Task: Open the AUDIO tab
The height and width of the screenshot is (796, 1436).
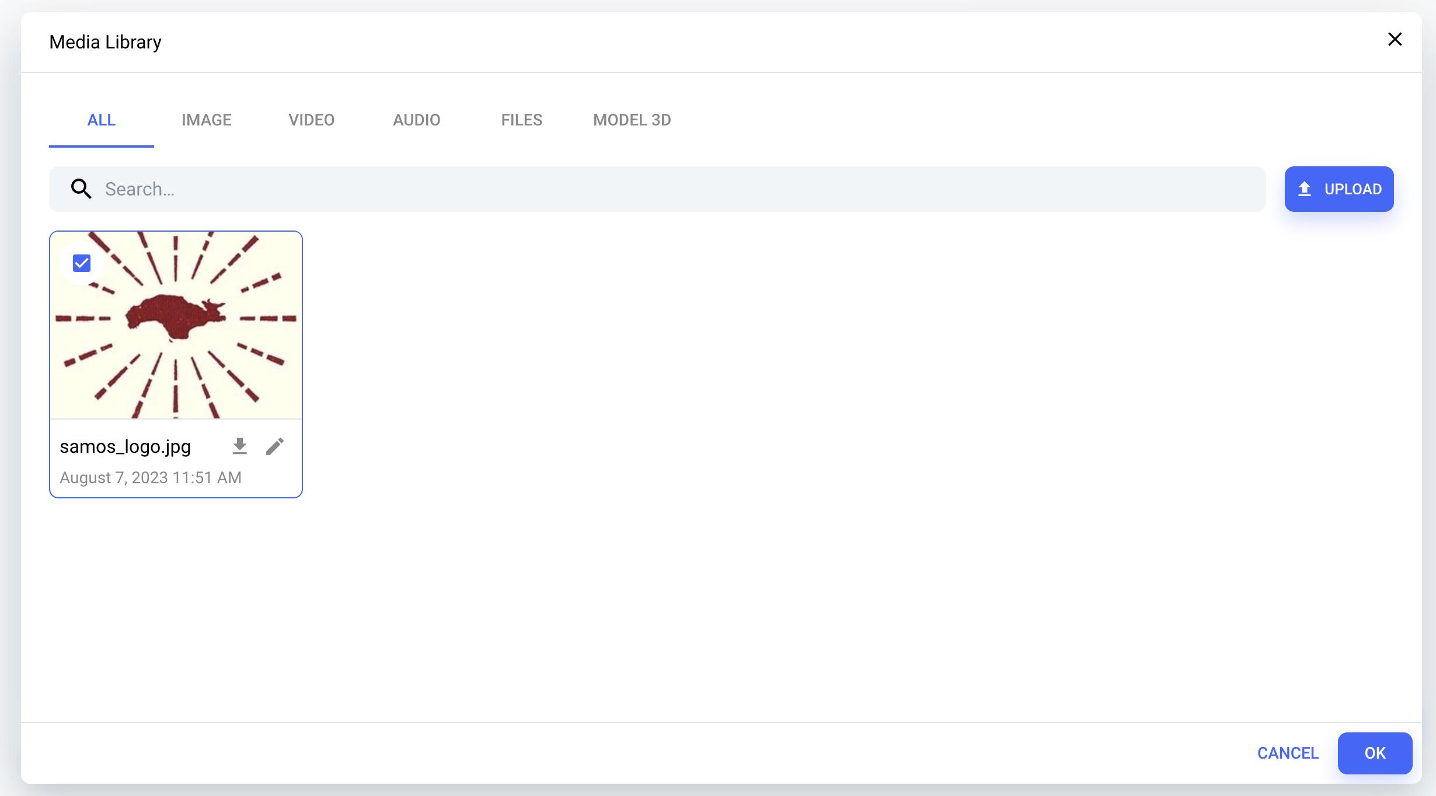Action: [416, 120]
